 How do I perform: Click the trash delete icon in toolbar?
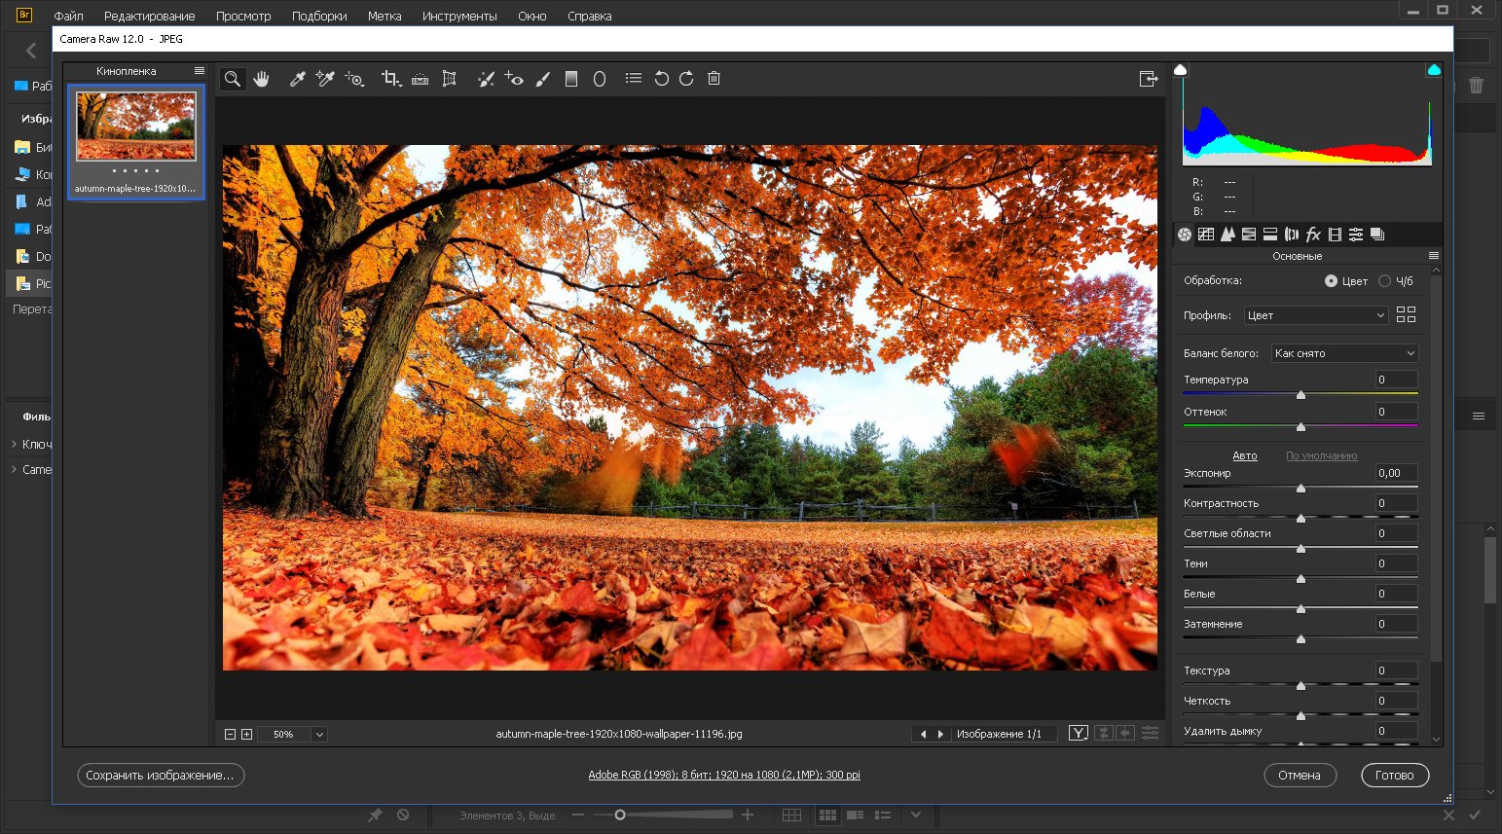tap(714, 79)
